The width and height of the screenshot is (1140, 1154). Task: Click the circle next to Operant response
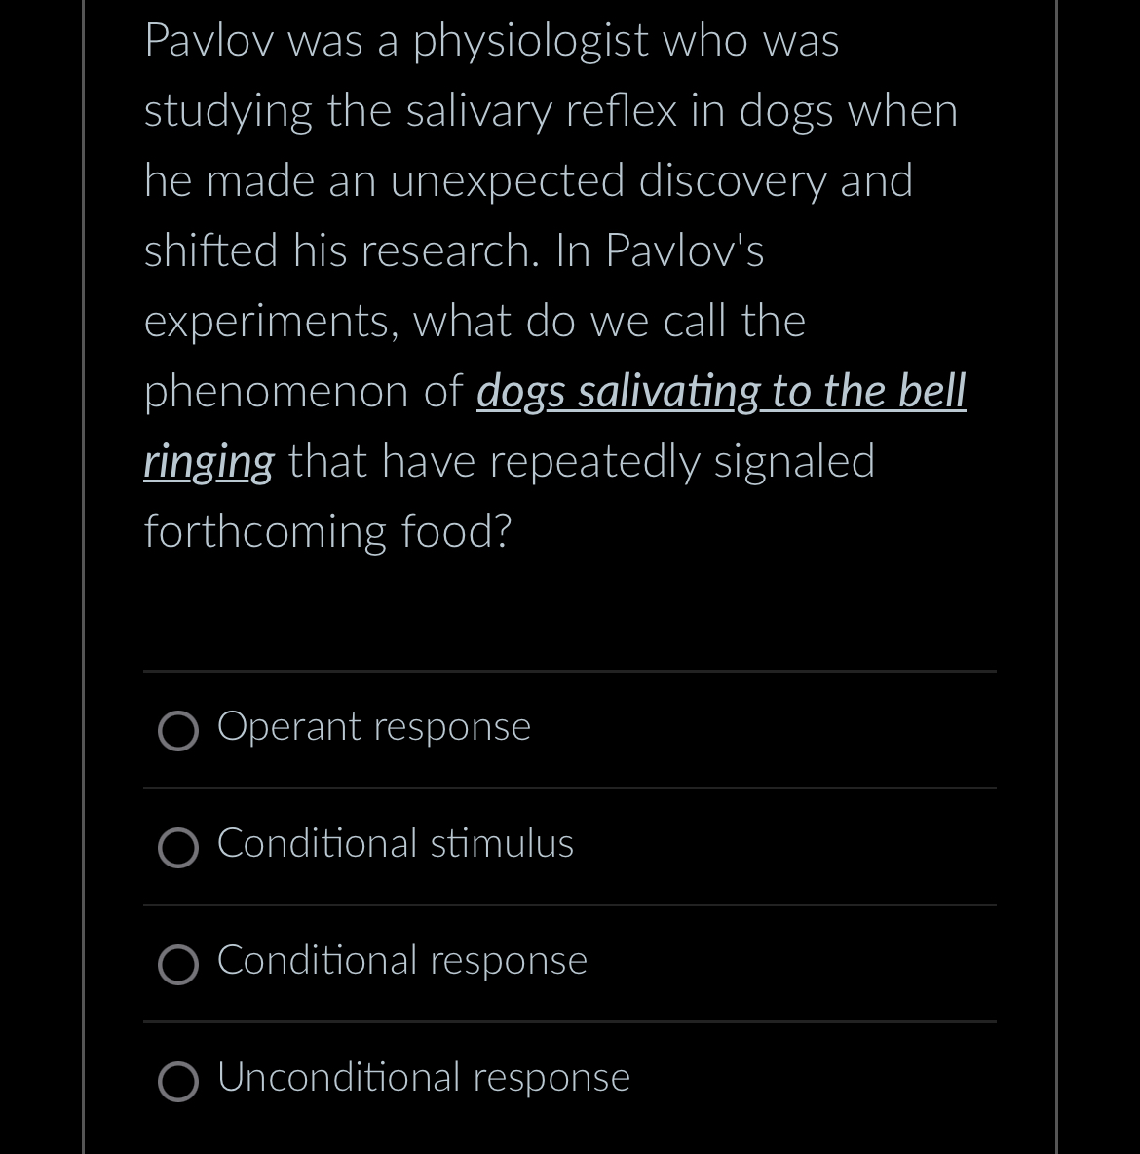(x=178, y=731)
